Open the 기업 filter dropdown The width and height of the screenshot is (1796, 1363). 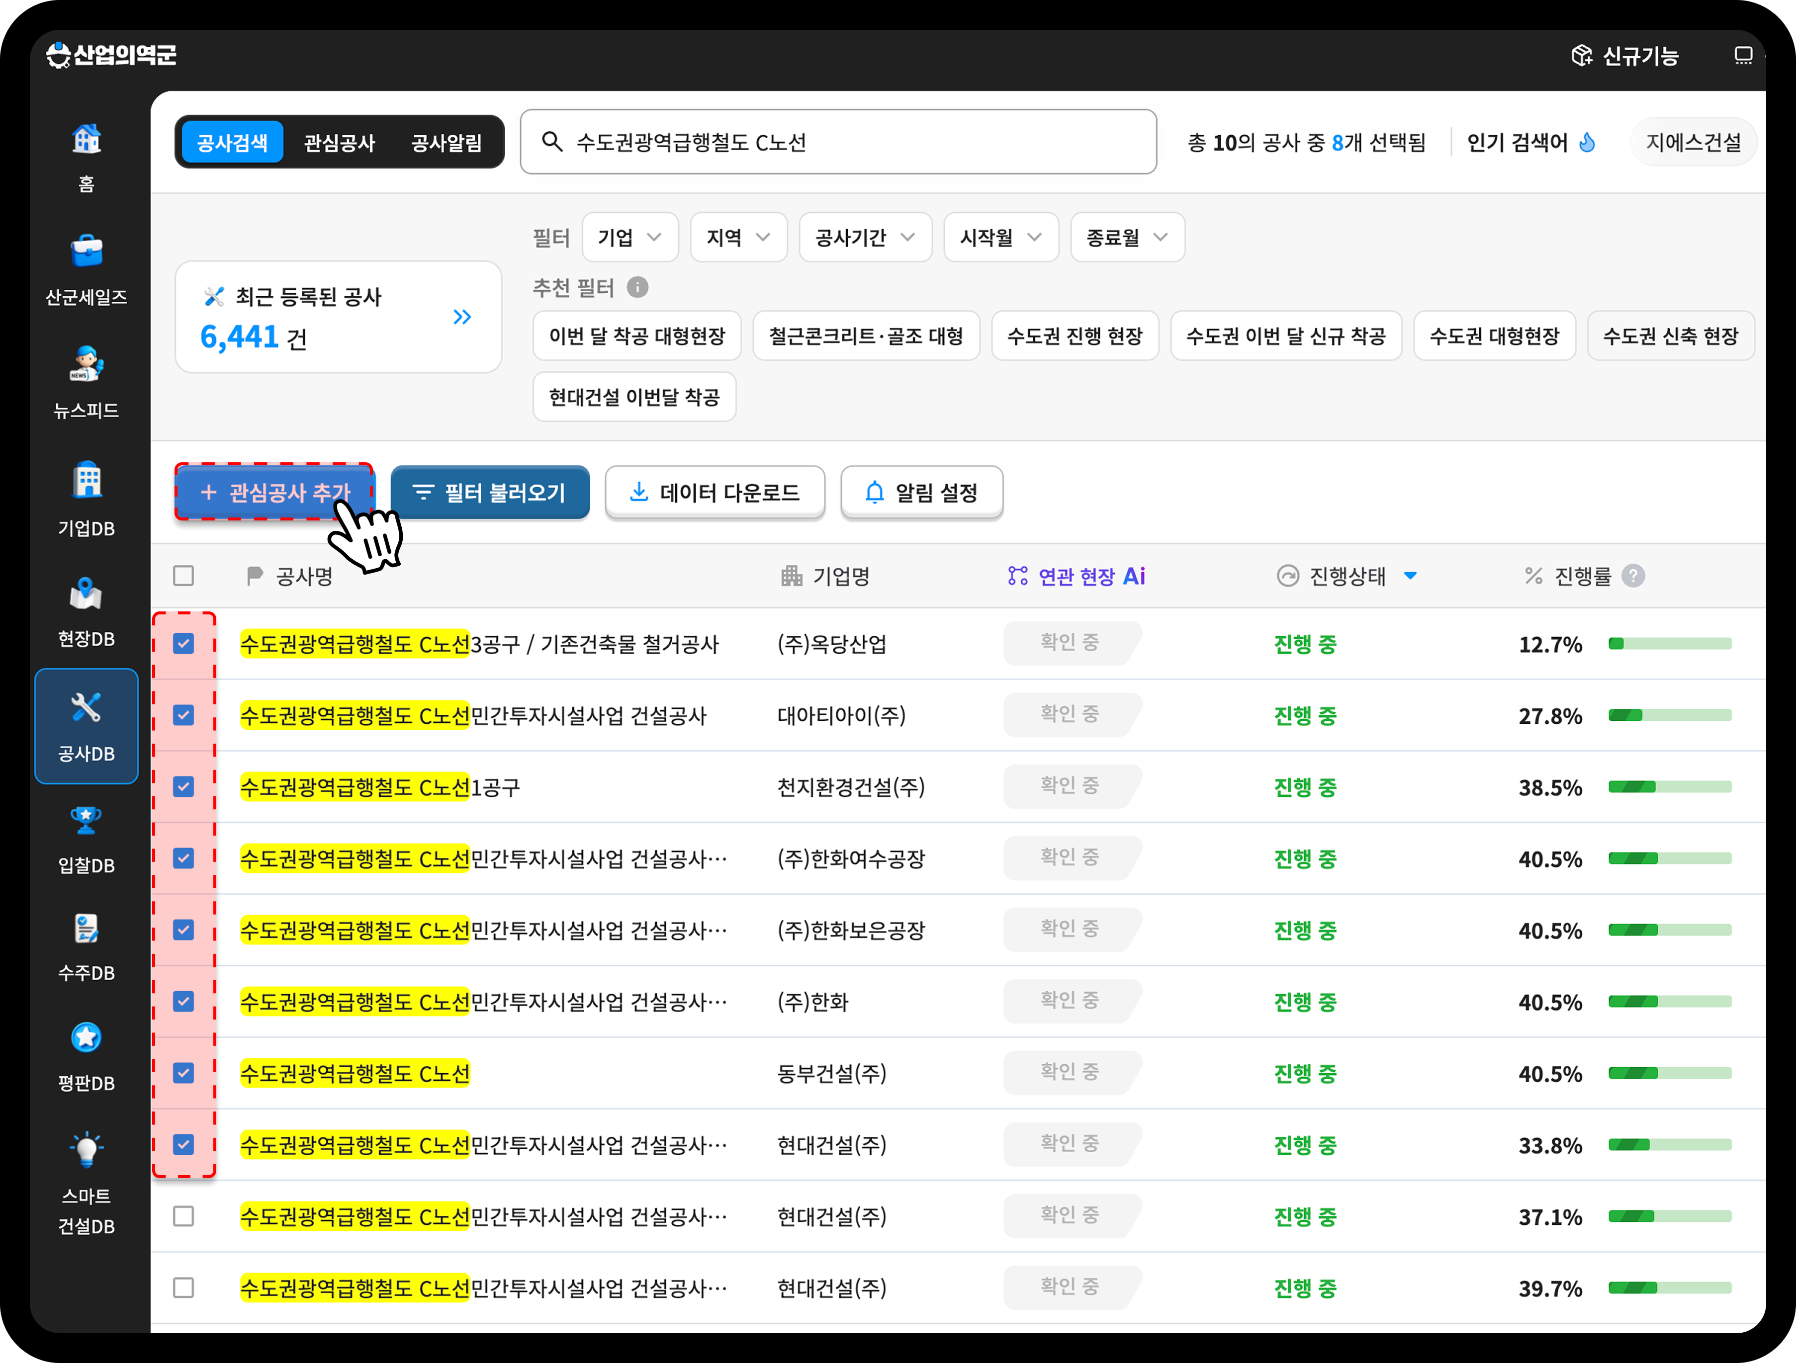coord(630,237)
